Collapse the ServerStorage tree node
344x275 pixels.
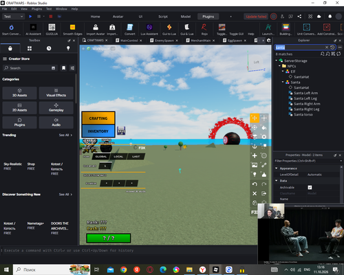pos(277,60)
